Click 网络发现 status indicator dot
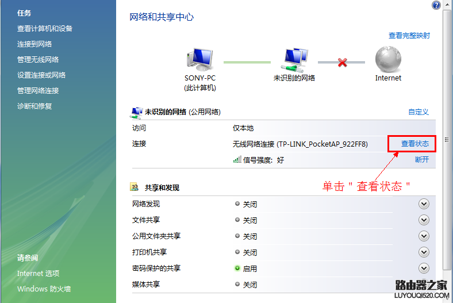This screenshot has width=453, height=303. point(237,204)
